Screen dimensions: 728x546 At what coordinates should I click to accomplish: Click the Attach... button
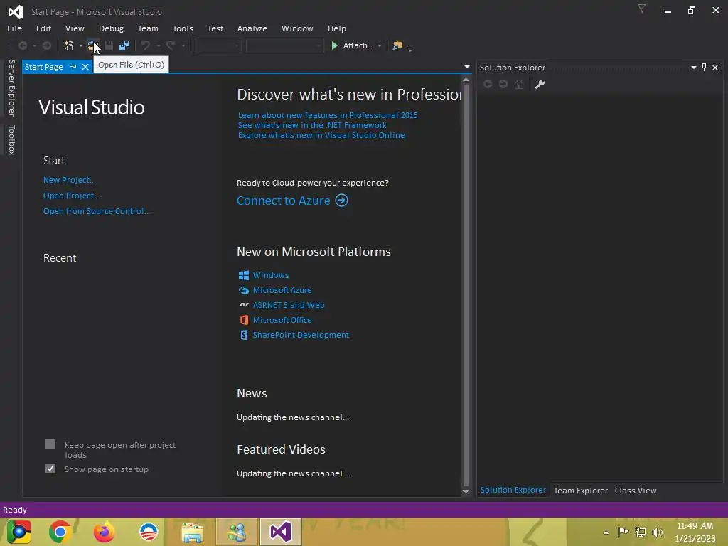pos(358,45)
